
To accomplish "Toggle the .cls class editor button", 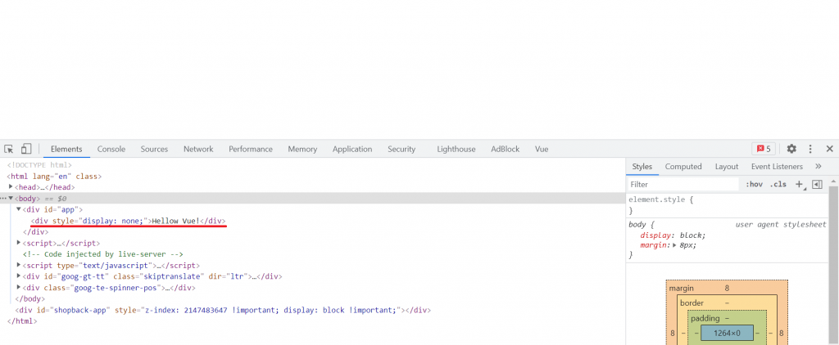I will pyautogui.click(x=778, y=184).
